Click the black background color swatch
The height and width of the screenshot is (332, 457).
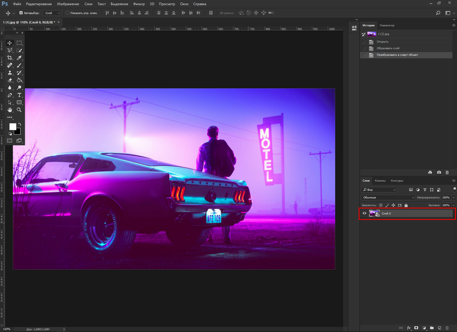(x=18, y=132)
